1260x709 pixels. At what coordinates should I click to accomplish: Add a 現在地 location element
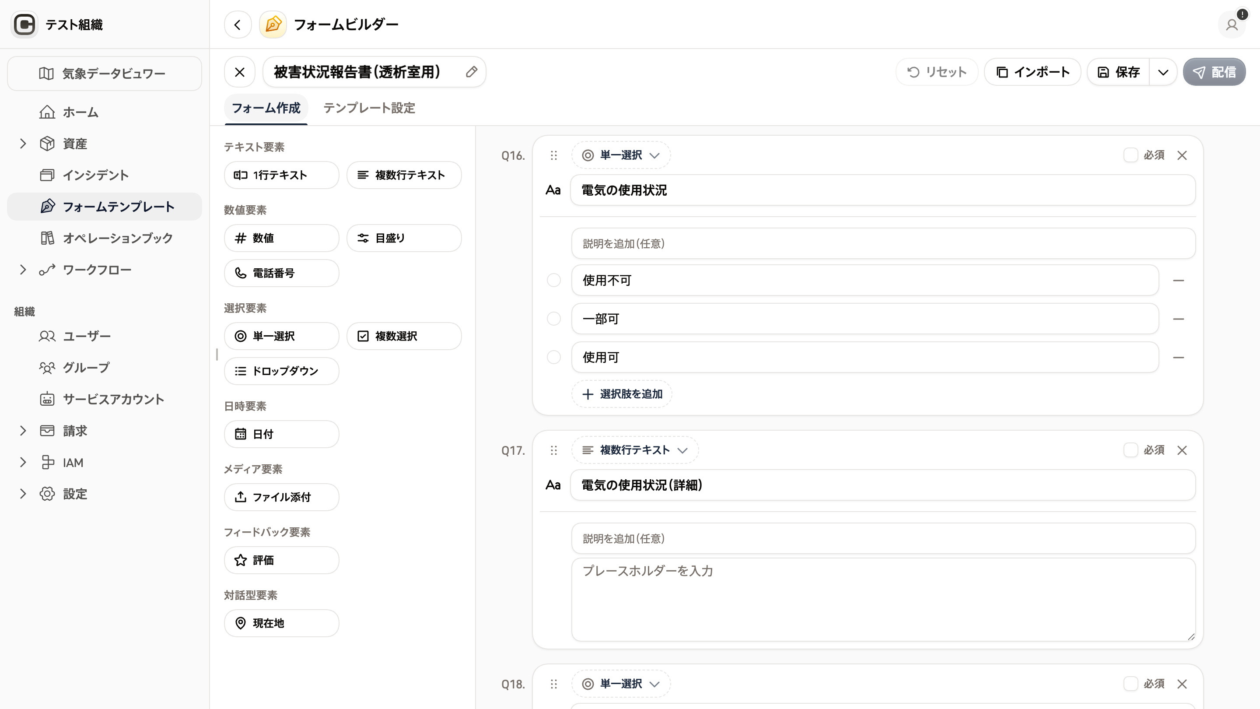[x=282, y=623]
